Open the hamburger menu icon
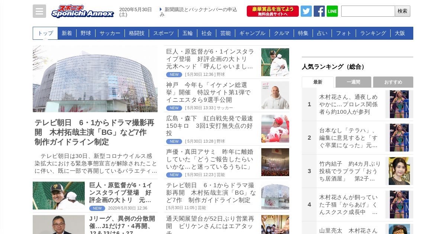The width and height of the screenshot is (446, 234). pyautogui.click(x=39, y=11)
